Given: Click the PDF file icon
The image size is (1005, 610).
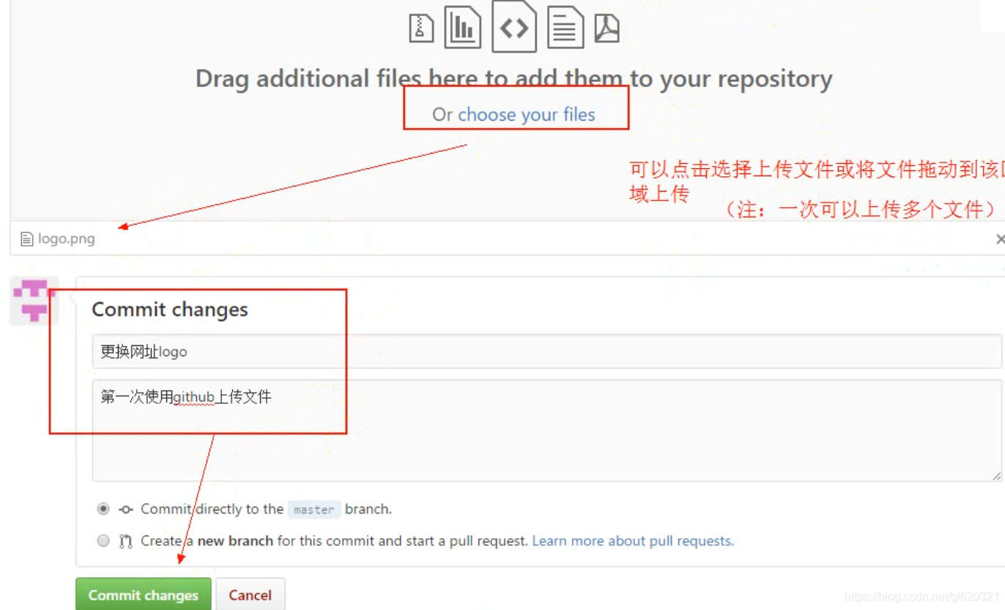Looking at the screenshot, I should click(607, 29).
